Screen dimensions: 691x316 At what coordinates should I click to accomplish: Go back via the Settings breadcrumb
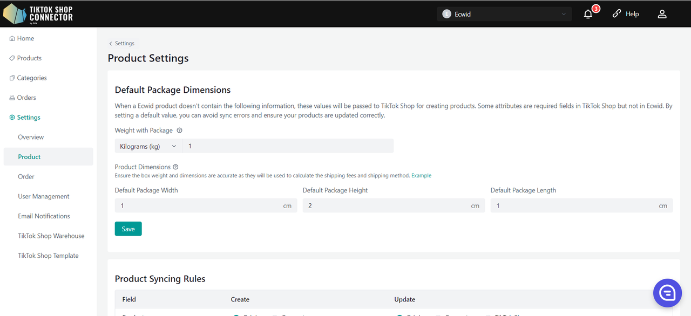pyautogui.click(x=122, y=43)
